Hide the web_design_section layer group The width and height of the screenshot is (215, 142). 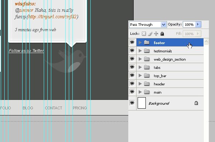132,59
